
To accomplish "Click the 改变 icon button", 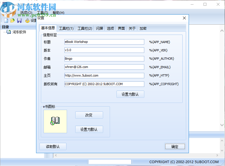I will point(89,115).
